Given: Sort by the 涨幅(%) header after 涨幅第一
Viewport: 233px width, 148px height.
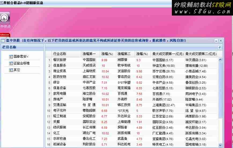Looking at the screenshot, I should click(x=107, y=54).
